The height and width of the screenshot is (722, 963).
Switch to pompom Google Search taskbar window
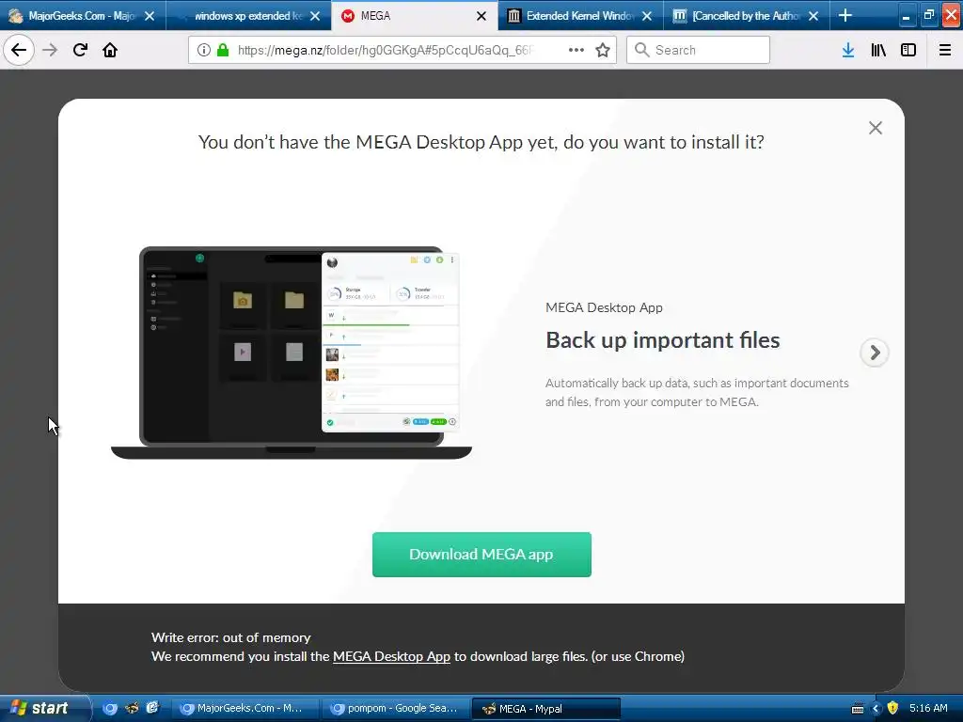395,708
